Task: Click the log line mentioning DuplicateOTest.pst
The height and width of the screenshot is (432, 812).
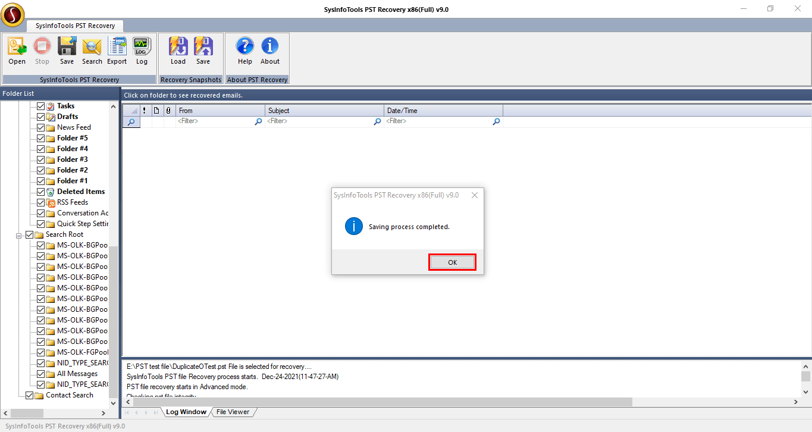Action: point(219,367)
